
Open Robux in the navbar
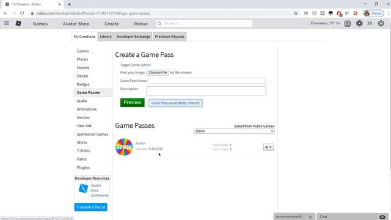(x=141, y=24)
